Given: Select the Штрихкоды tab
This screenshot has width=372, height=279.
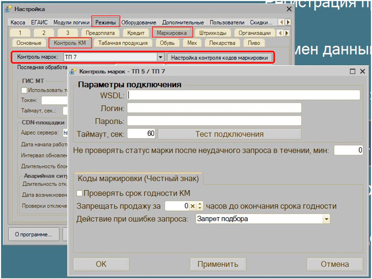Looking at the screenshot, I should (x=212, y=33).
